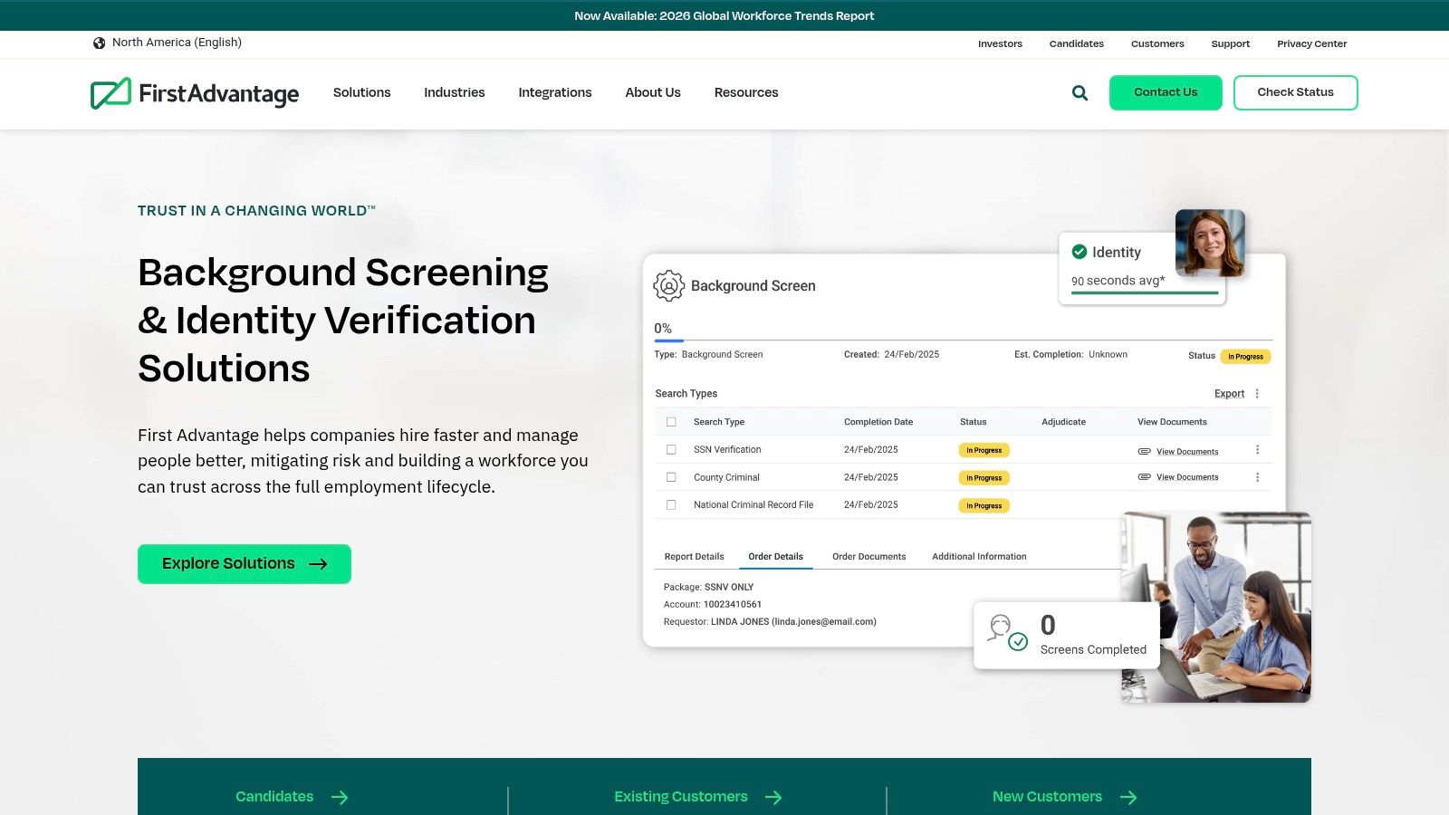Click the globe region icon

[x=100, y=43]
